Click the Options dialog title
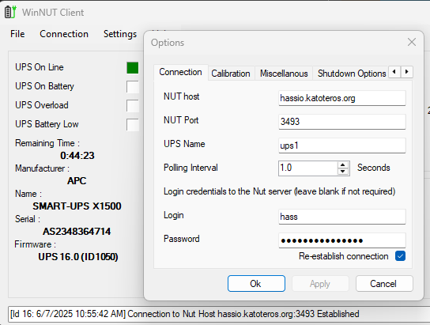Image resolution: width=430 pixels, height=325 pixels. (168, 43)
